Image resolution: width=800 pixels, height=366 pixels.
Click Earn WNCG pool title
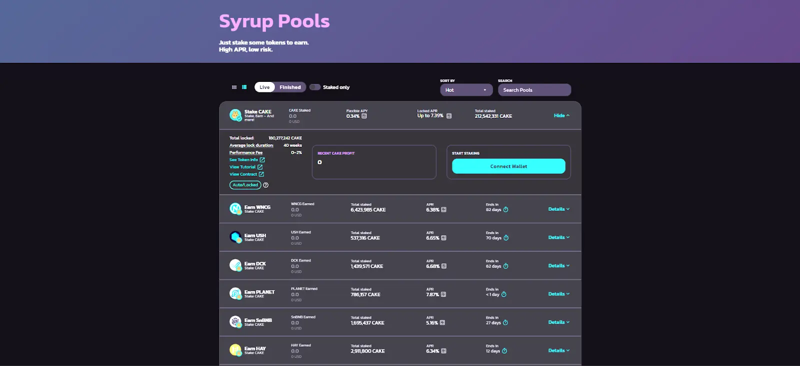click(x=257, y=207)
